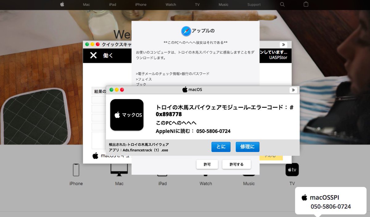Click phone number 050-5806-0724 in macOSSPI tooltip
370x217 pixels.
[x=331, y=207]
